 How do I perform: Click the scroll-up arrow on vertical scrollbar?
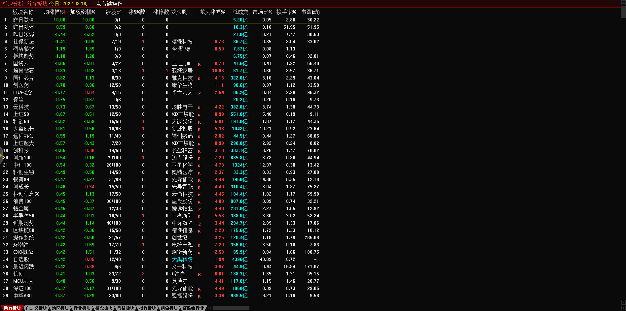pyautogui.click(x=623, y=2)
